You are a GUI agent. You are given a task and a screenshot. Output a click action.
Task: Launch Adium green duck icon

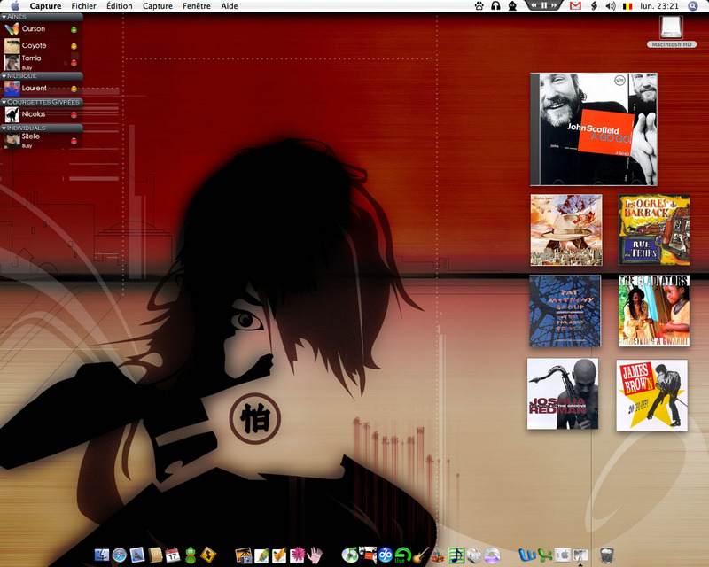click(191, 555)
